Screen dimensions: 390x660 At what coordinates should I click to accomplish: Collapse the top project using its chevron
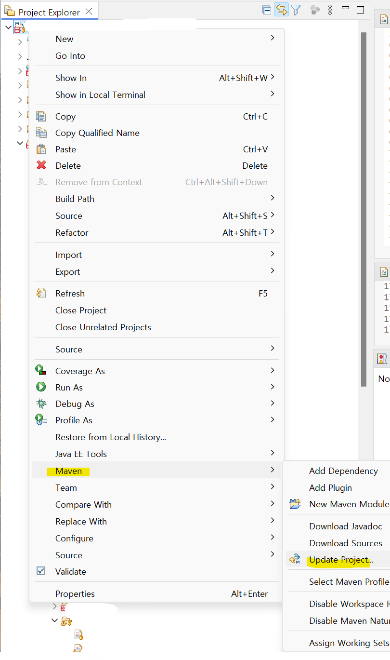click(x=8, y=27)
